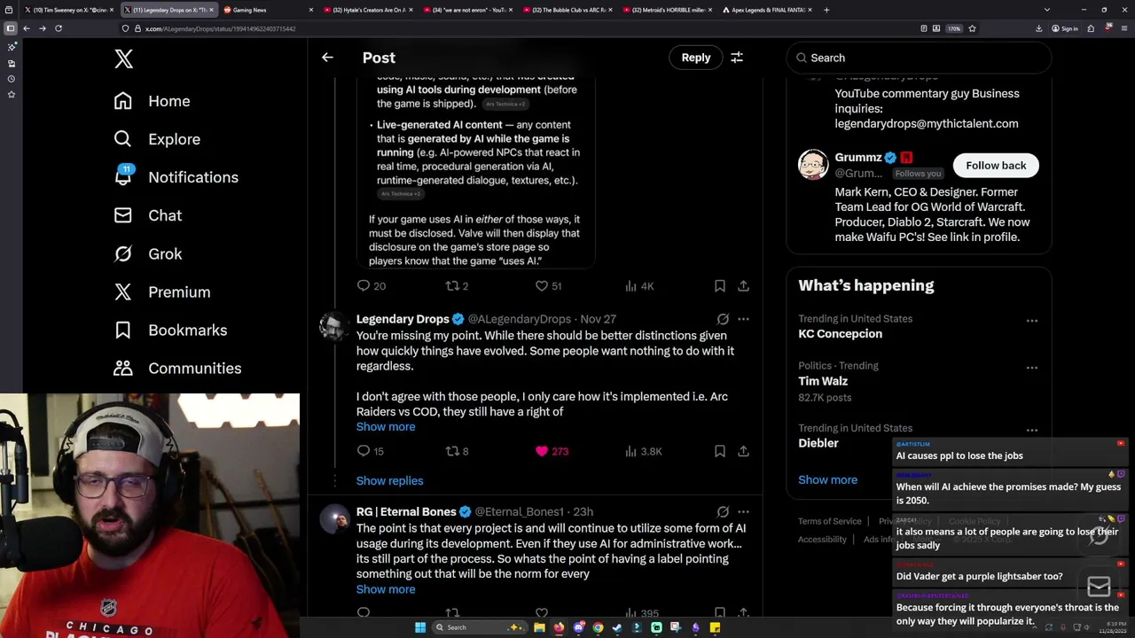Switch to the Apex Legends & FINAL FANTASY tab
1135x638 pixels.
[x=767, y=10]
